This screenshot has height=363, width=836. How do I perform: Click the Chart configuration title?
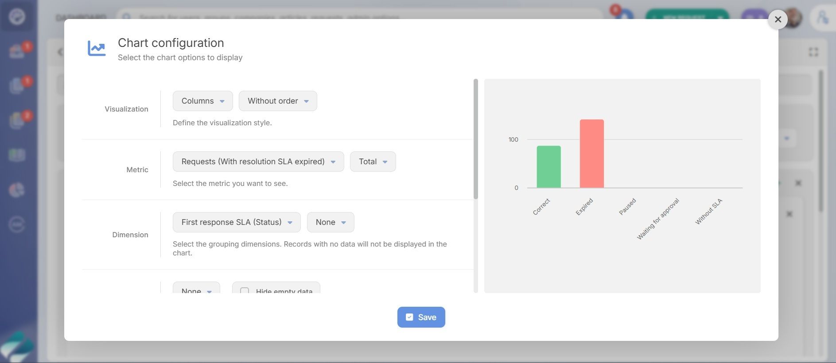(171, 43)
